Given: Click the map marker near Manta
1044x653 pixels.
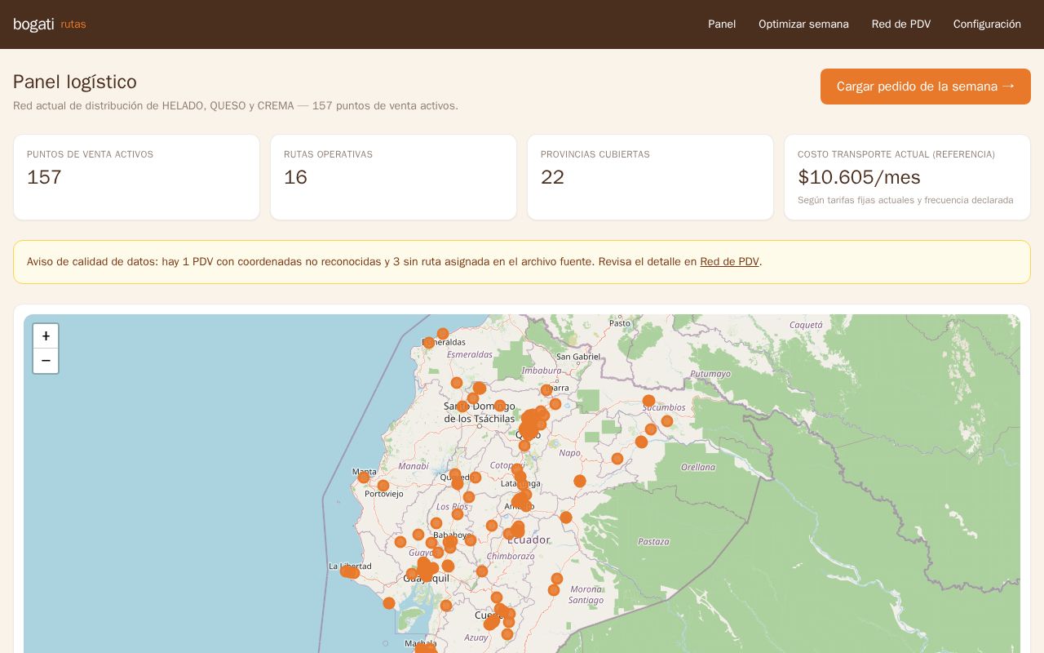Looking at the screenshot, I should (x=364, y=478).
